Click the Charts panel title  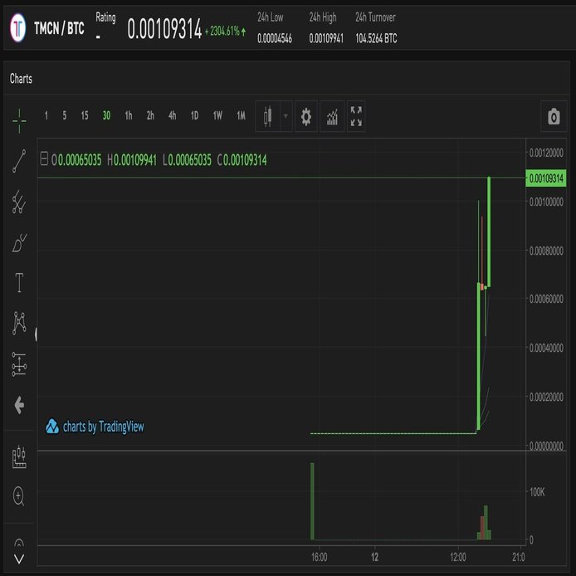[21, 79]
